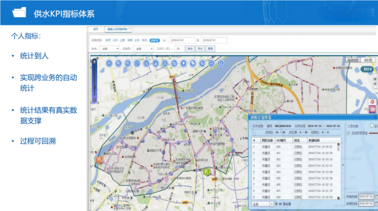This screenshot has height=211, width=378.
Task: Switch to the HD map view button
Action: (x=353, y=60)
